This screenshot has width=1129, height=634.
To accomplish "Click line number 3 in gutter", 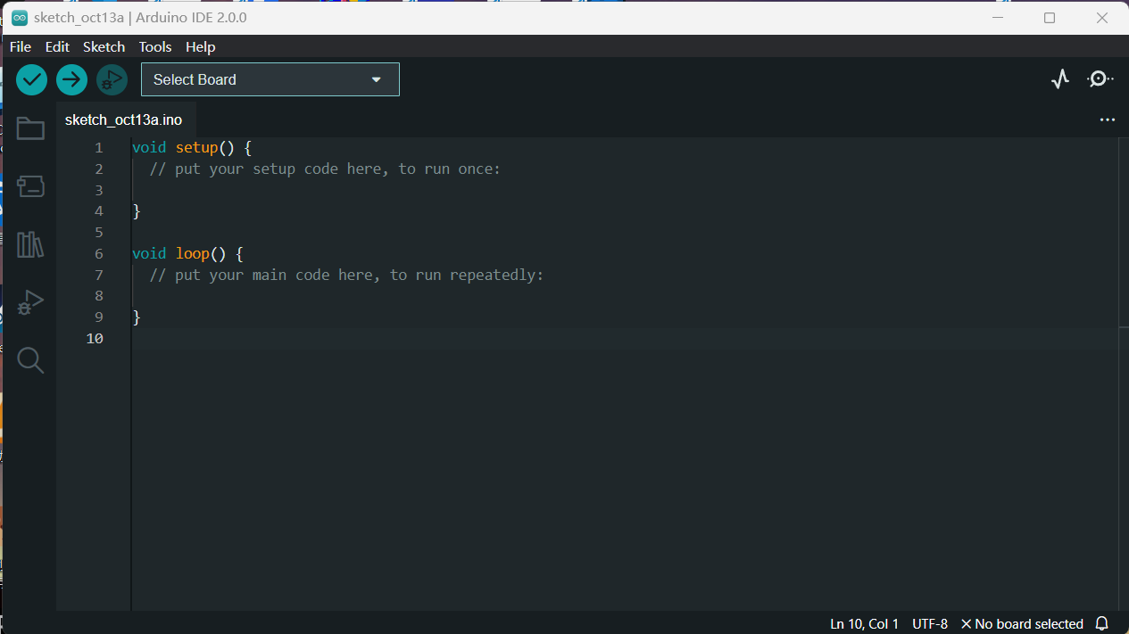I will [99, 190].
